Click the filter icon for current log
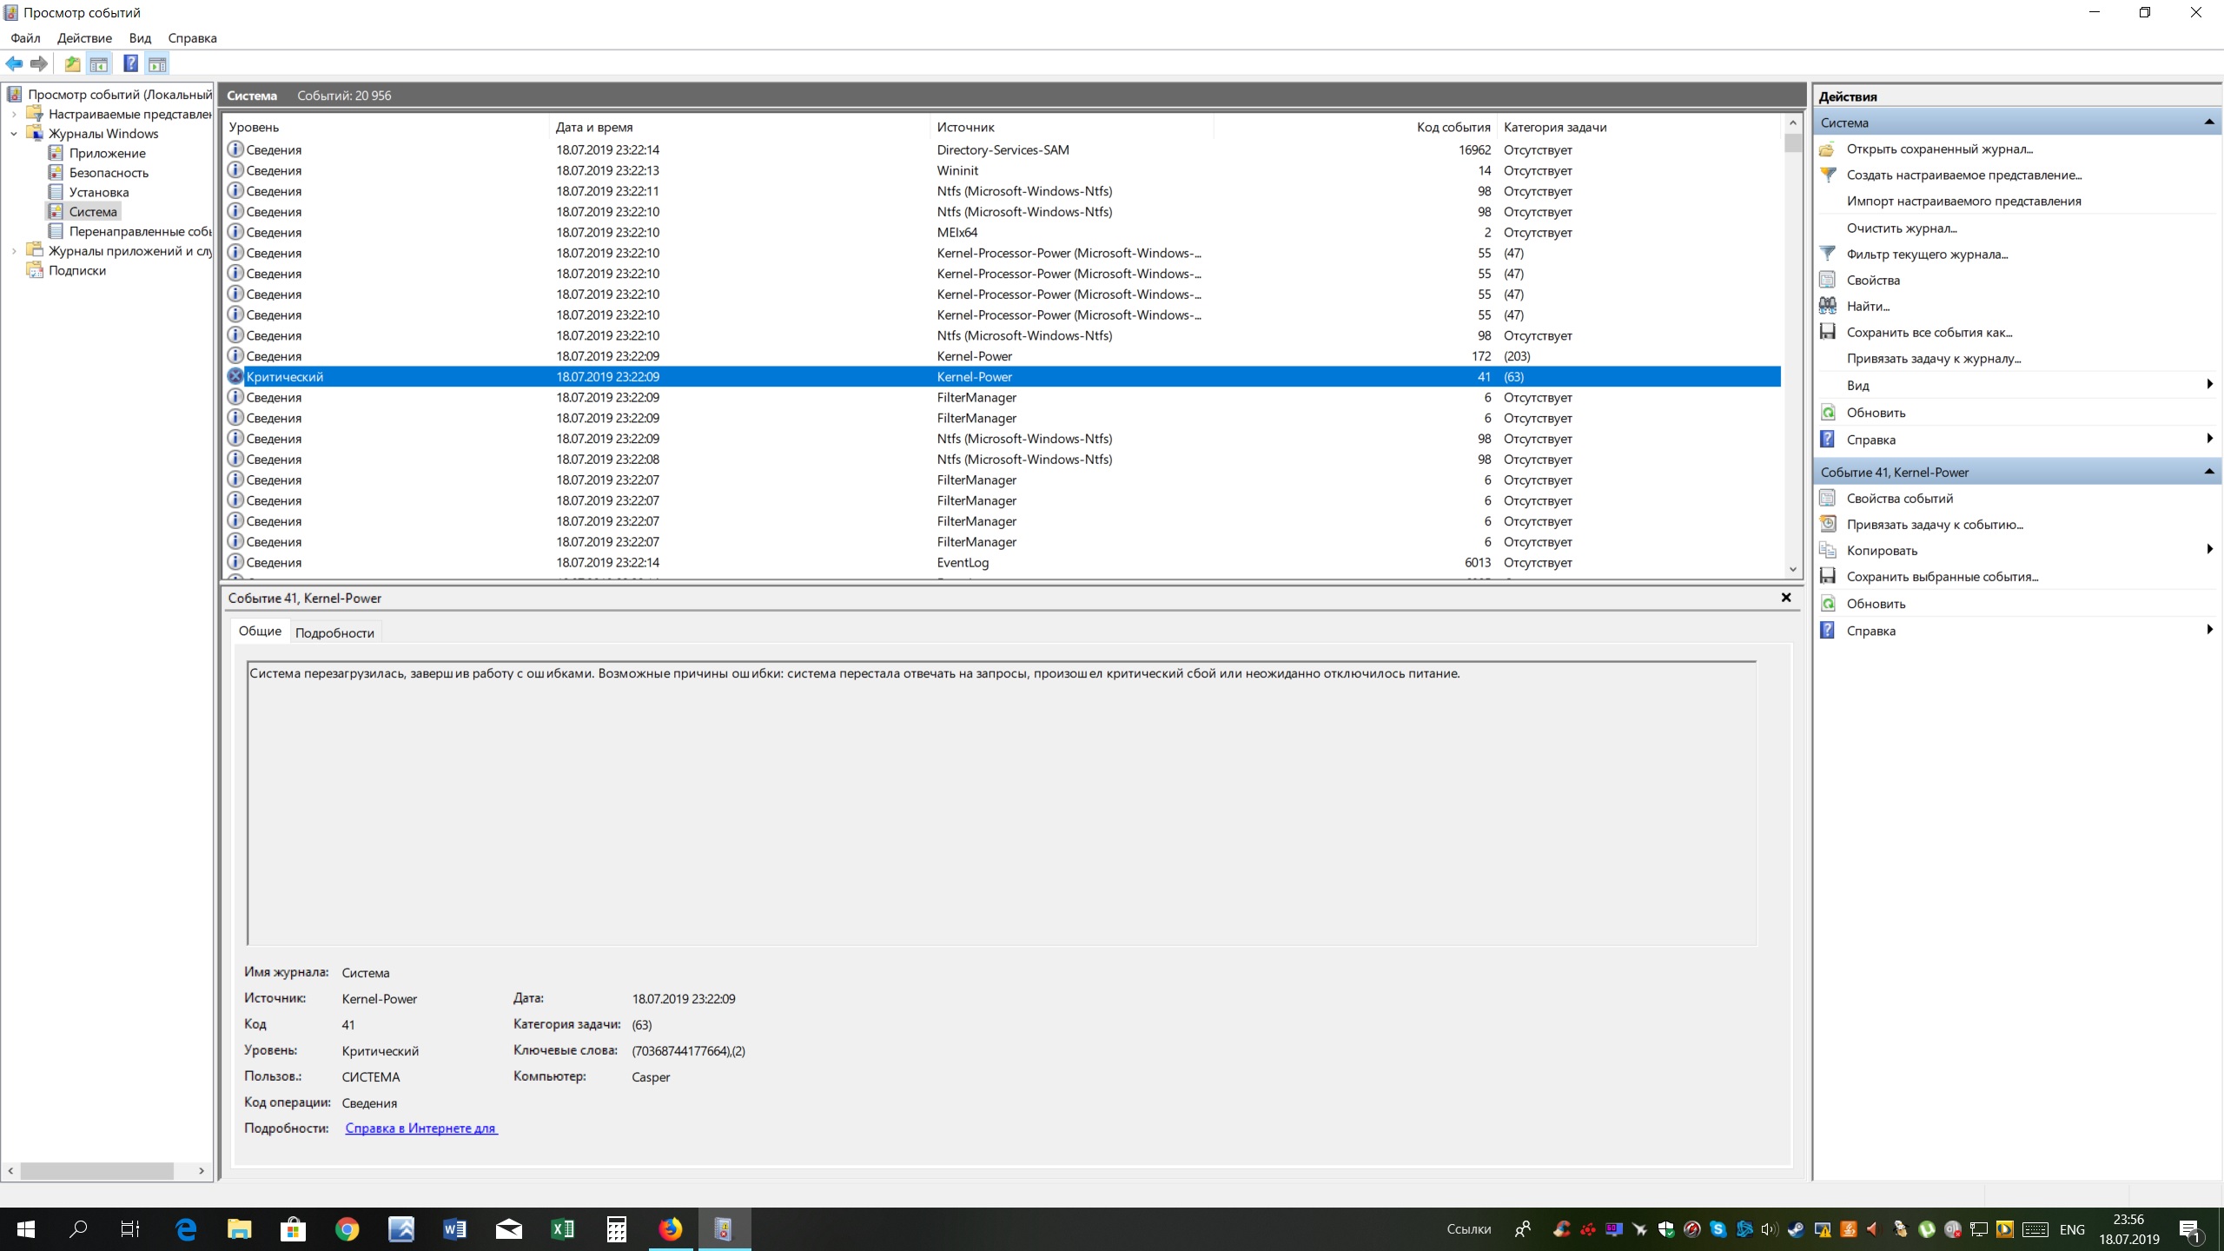Screen dimensions: 2224x1251 coord(1828,254)
